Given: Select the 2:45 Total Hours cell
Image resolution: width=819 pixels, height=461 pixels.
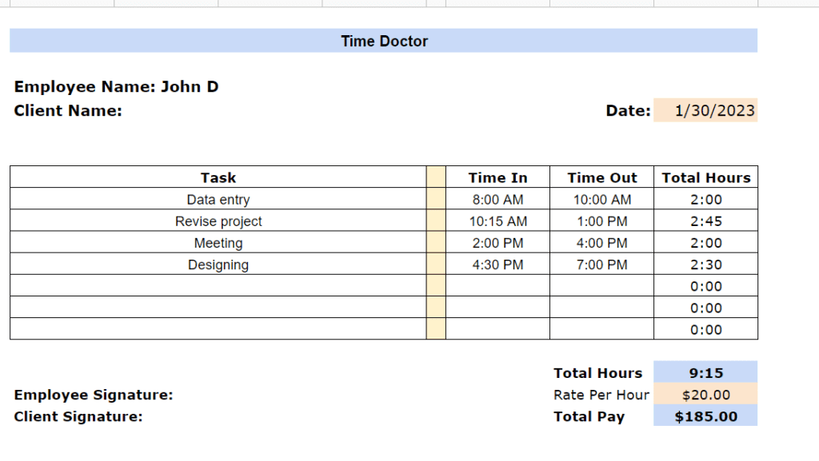Looking at the screenshot, I should [706, 221].
